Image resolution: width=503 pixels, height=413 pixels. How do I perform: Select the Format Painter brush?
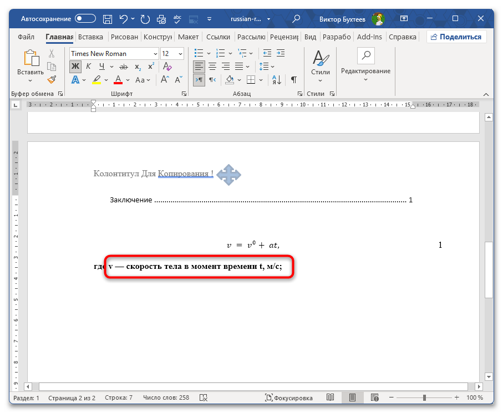coord(52,79)
